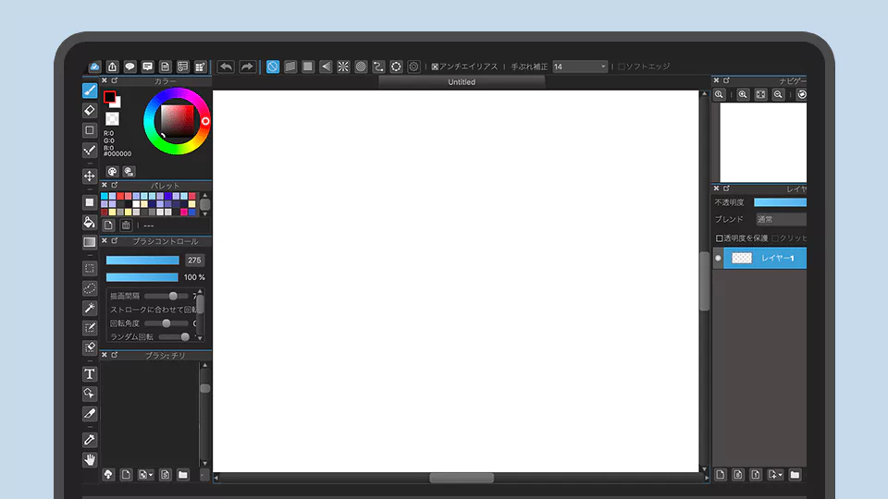
Task: Select the Shape (rectangle) drawing tool
Action: pos(90,130)
